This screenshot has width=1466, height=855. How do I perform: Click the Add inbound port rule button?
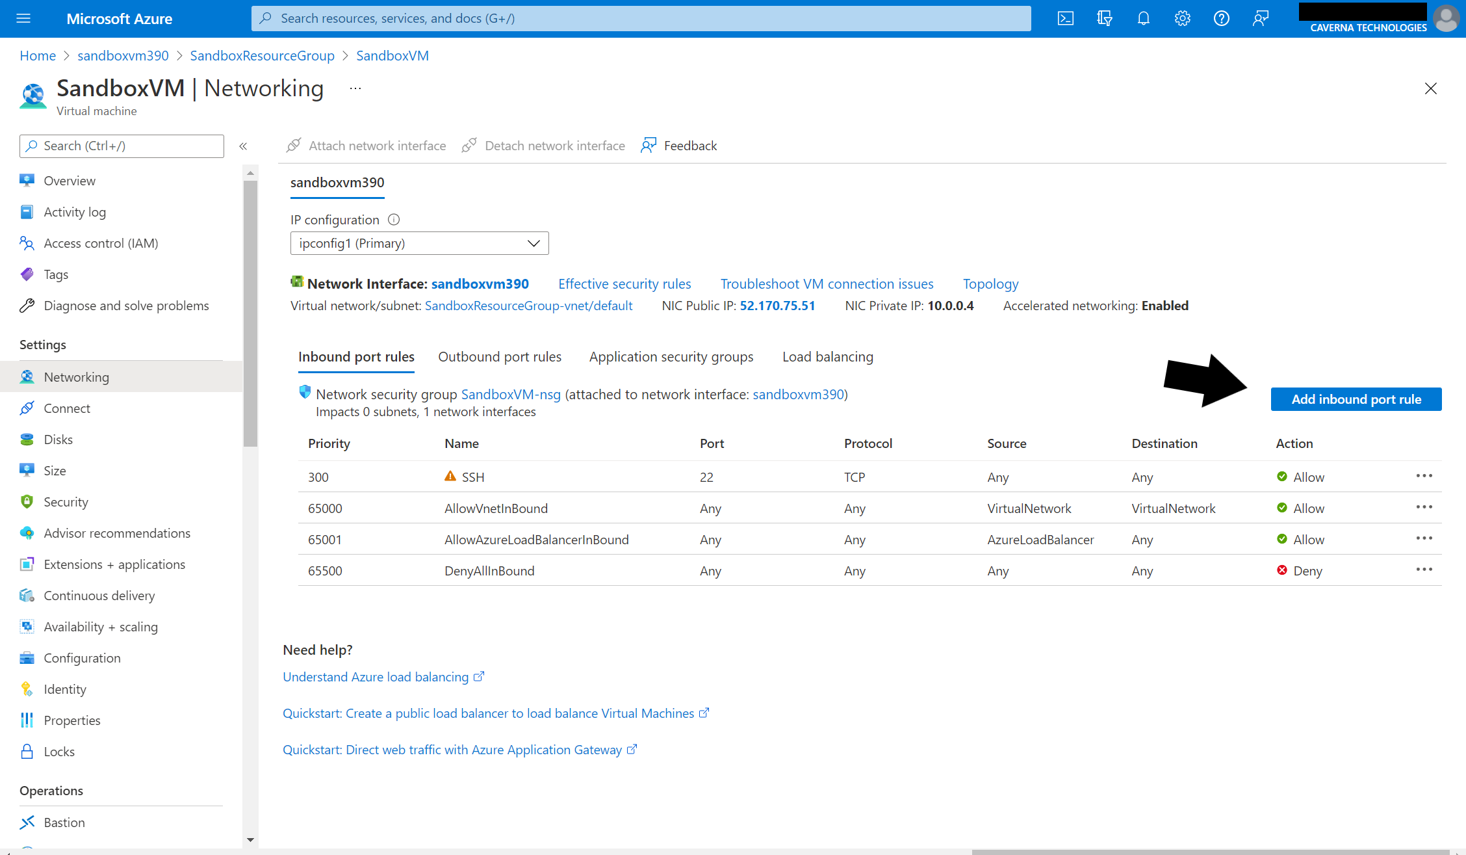tap(1356, 399)
